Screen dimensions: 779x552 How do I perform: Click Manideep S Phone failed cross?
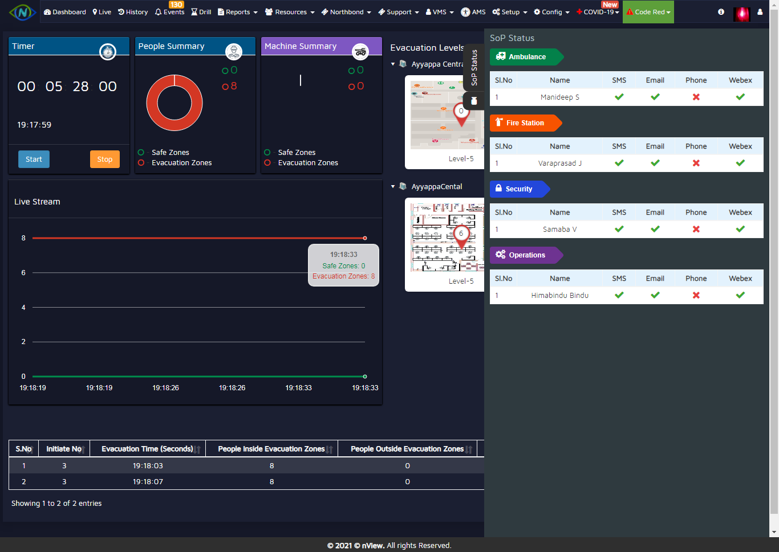(x=696, y=97)
